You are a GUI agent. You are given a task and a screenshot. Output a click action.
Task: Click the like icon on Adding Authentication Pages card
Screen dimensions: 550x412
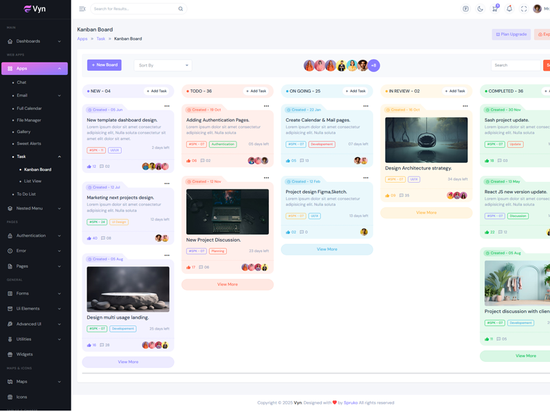point(188,161)
